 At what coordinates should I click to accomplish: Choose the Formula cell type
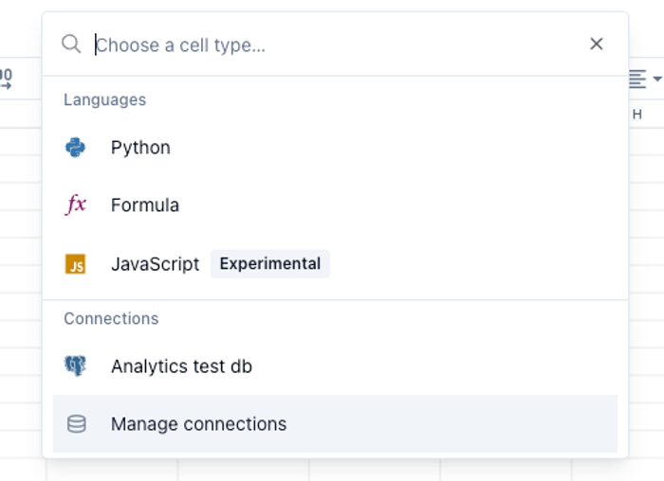(x=145, y=205)
